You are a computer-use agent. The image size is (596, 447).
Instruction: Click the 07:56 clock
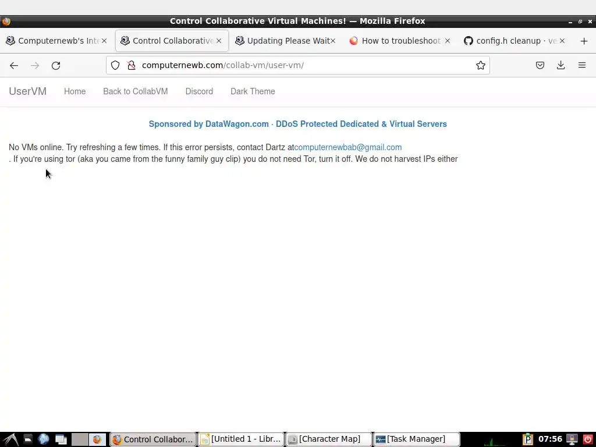click(550, 439)
